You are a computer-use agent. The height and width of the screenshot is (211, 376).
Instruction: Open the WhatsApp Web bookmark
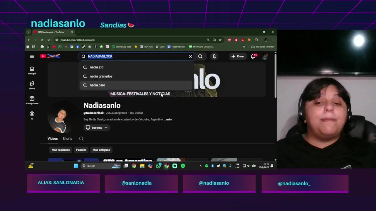tap(121, 47)
